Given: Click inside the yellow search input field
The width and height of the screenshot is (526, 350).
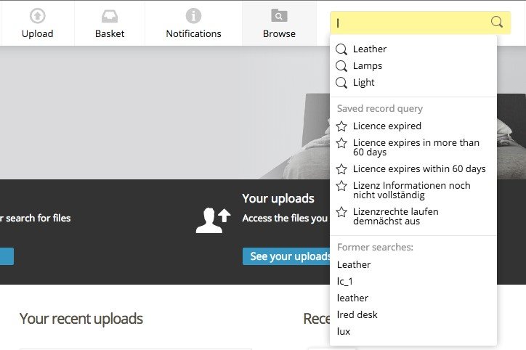Looking at the screenshot, I should (x=410, y=23).
